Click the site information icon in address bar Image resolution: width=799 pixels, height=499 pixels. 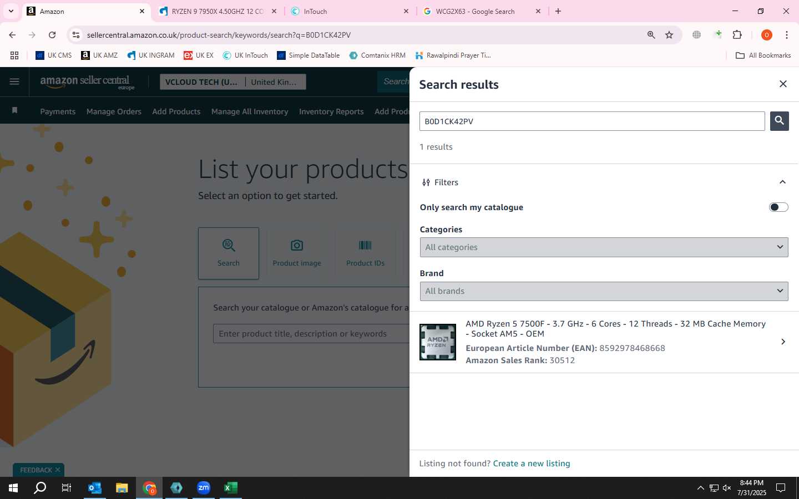click(76, 35)
